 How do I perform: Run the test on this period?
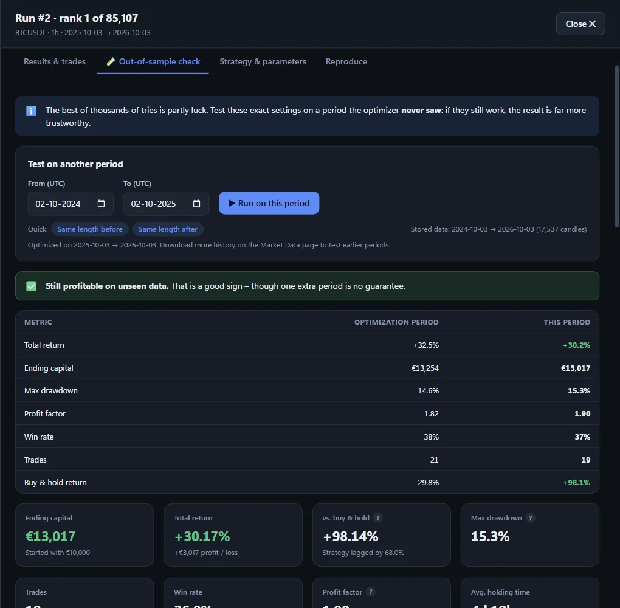(269, 203)
